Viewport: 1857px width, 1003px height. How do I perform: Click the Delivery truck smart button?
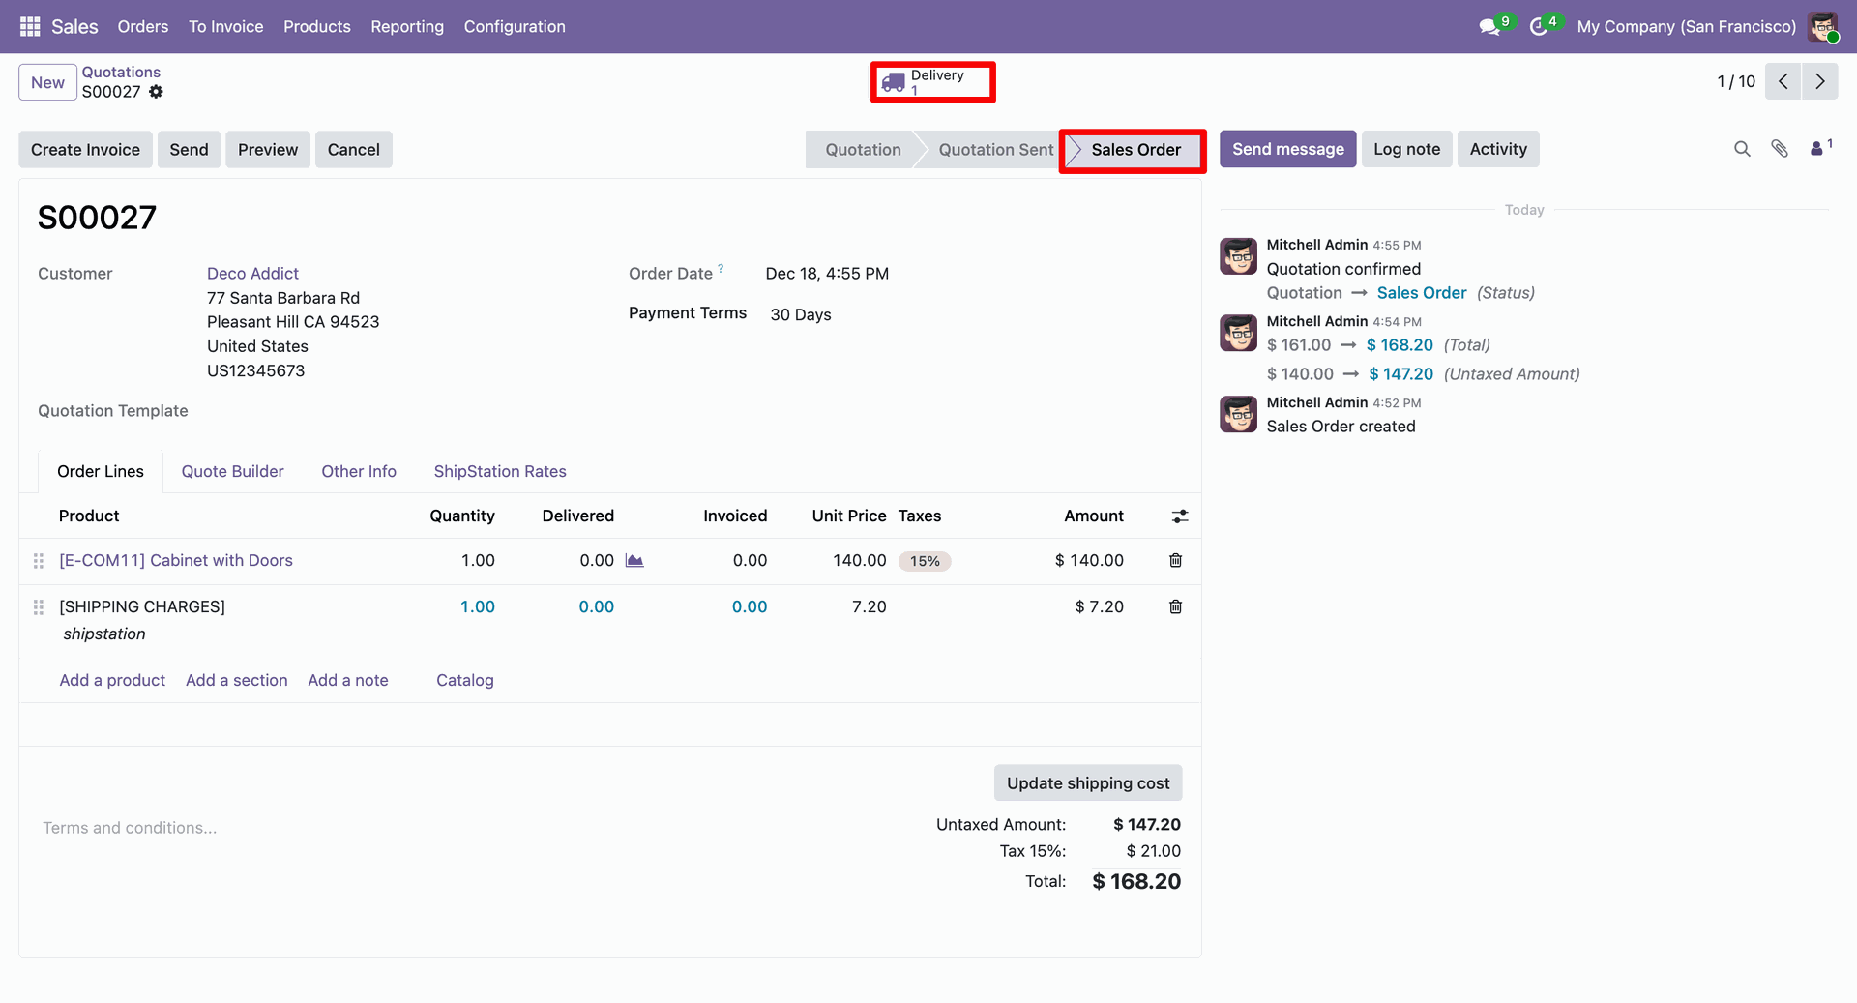click(x=931, y=82)
